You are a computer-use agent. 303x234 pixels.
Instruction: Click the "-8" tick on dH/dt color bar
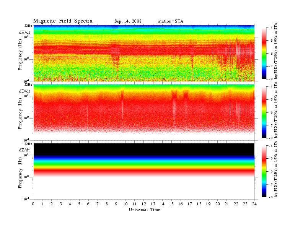(271, 79)
